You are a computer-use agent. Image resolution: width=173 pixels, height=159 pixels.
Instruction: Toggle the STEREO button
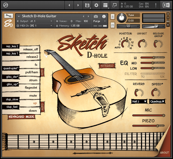pyautogui.click(x=107, y=66)
